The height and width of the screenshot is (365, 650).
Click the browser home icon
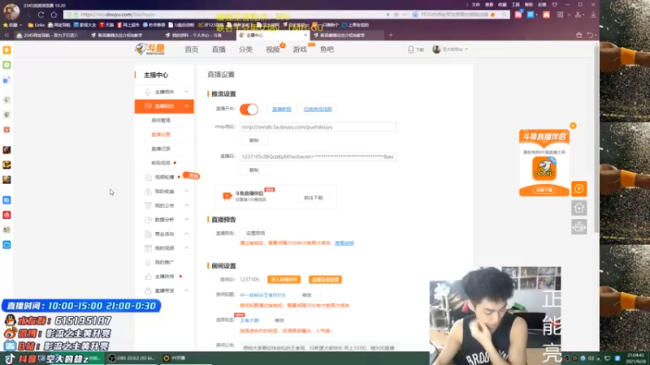(x=54, y=15)
